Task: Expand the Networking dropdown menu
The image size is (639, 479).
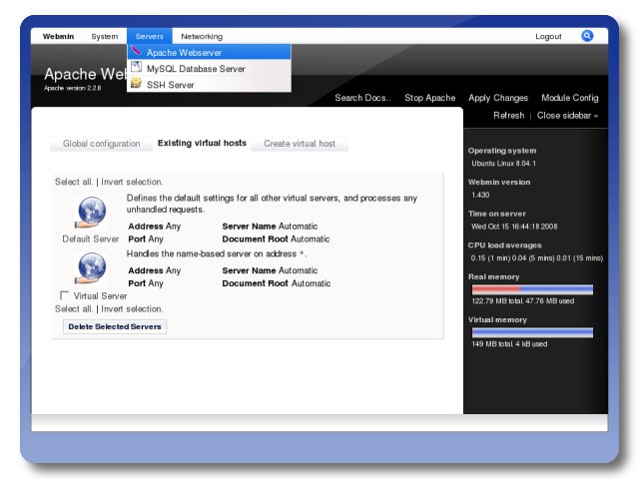Action: click(202, 36)
